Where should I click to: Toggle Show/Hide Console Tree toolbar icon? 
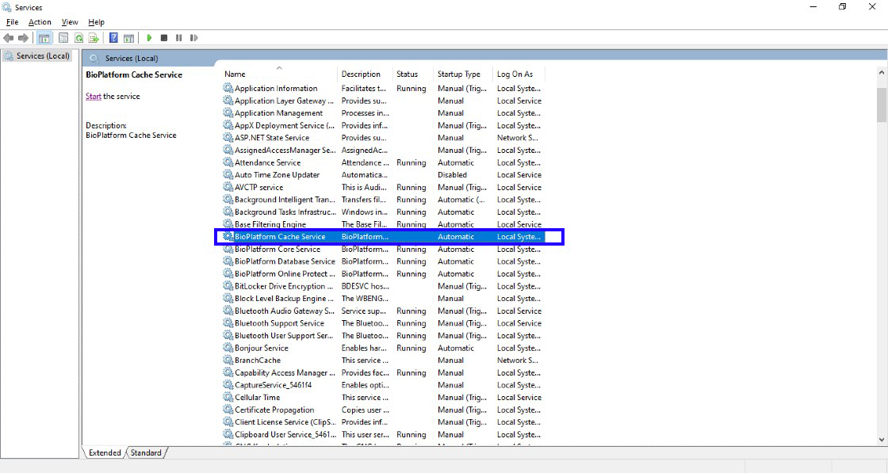pyautogui.click(x=44, y=38)
